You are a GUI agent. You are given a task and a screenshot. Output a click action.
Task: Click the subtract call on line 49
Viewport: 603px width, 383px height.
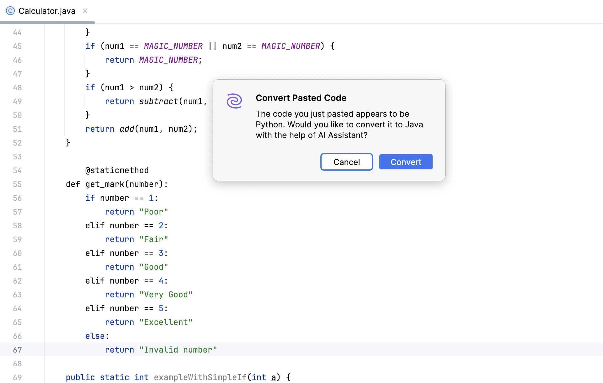tap(158, 101)
